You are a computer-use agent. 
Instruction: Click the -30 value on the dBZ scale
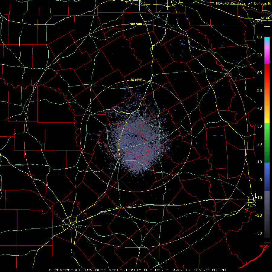click(x=258, y=233)
